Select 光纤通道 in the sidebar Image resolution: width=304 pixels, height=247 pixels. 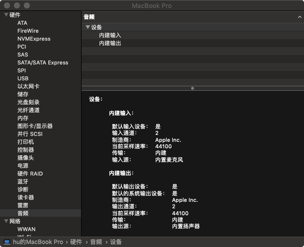(x=28, y=110)
